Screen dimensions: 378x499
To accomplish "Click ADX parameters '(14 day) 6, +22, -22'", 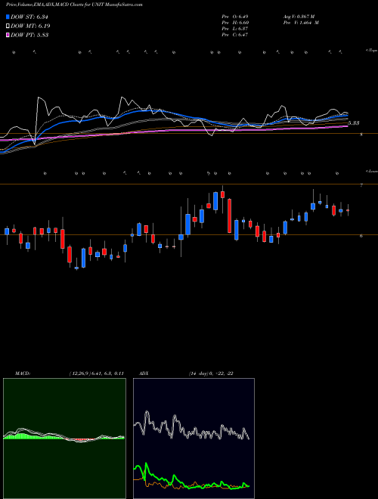I will click(x=211, y=373).
